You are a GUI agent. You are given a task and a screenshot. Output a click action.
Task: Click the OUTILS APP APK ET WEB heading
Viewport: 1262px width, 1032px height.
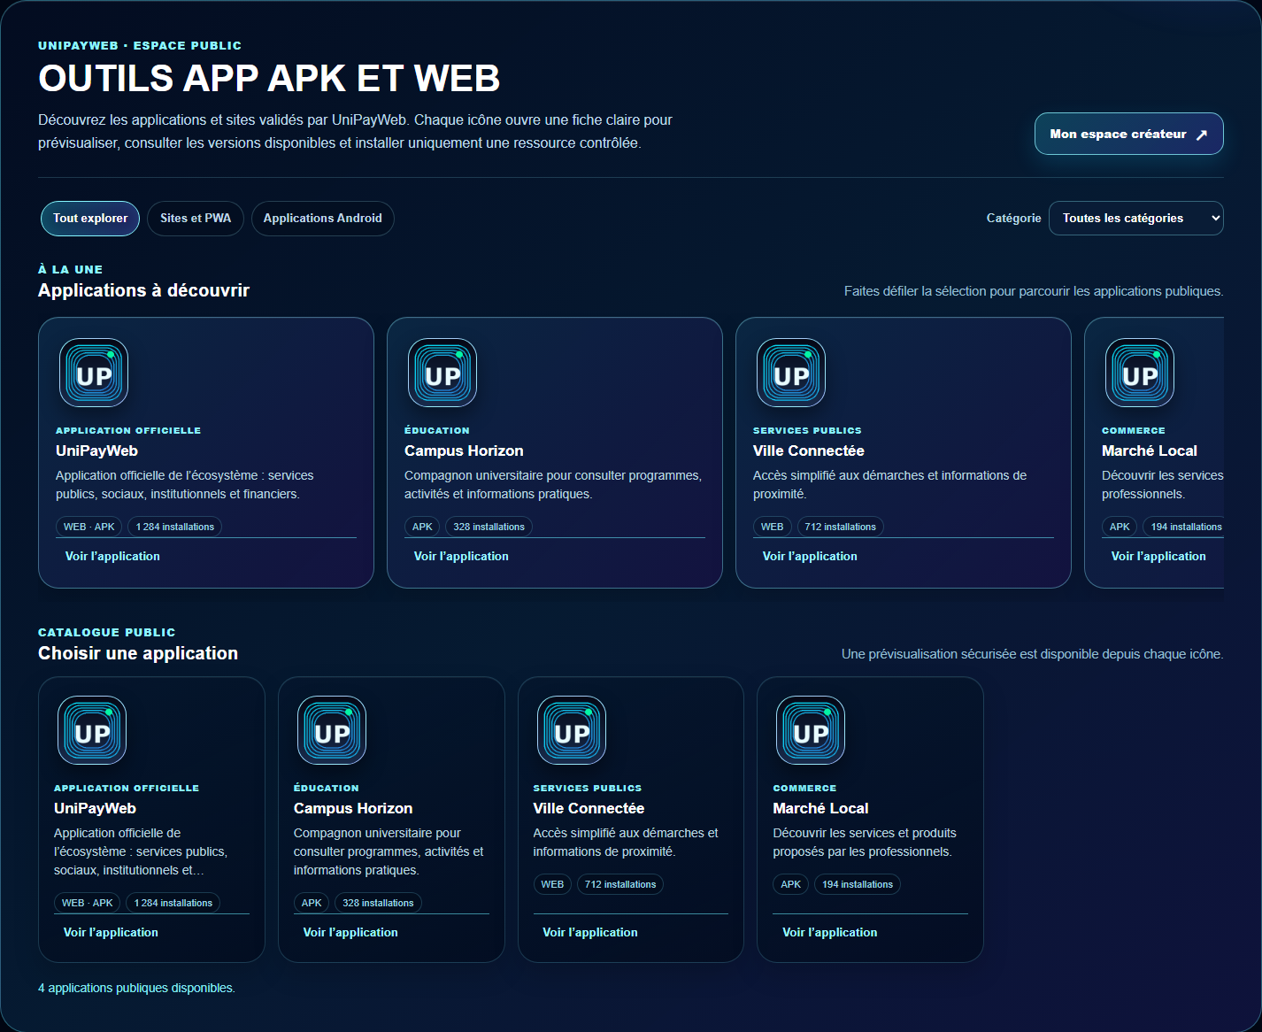tap(269, 78)
